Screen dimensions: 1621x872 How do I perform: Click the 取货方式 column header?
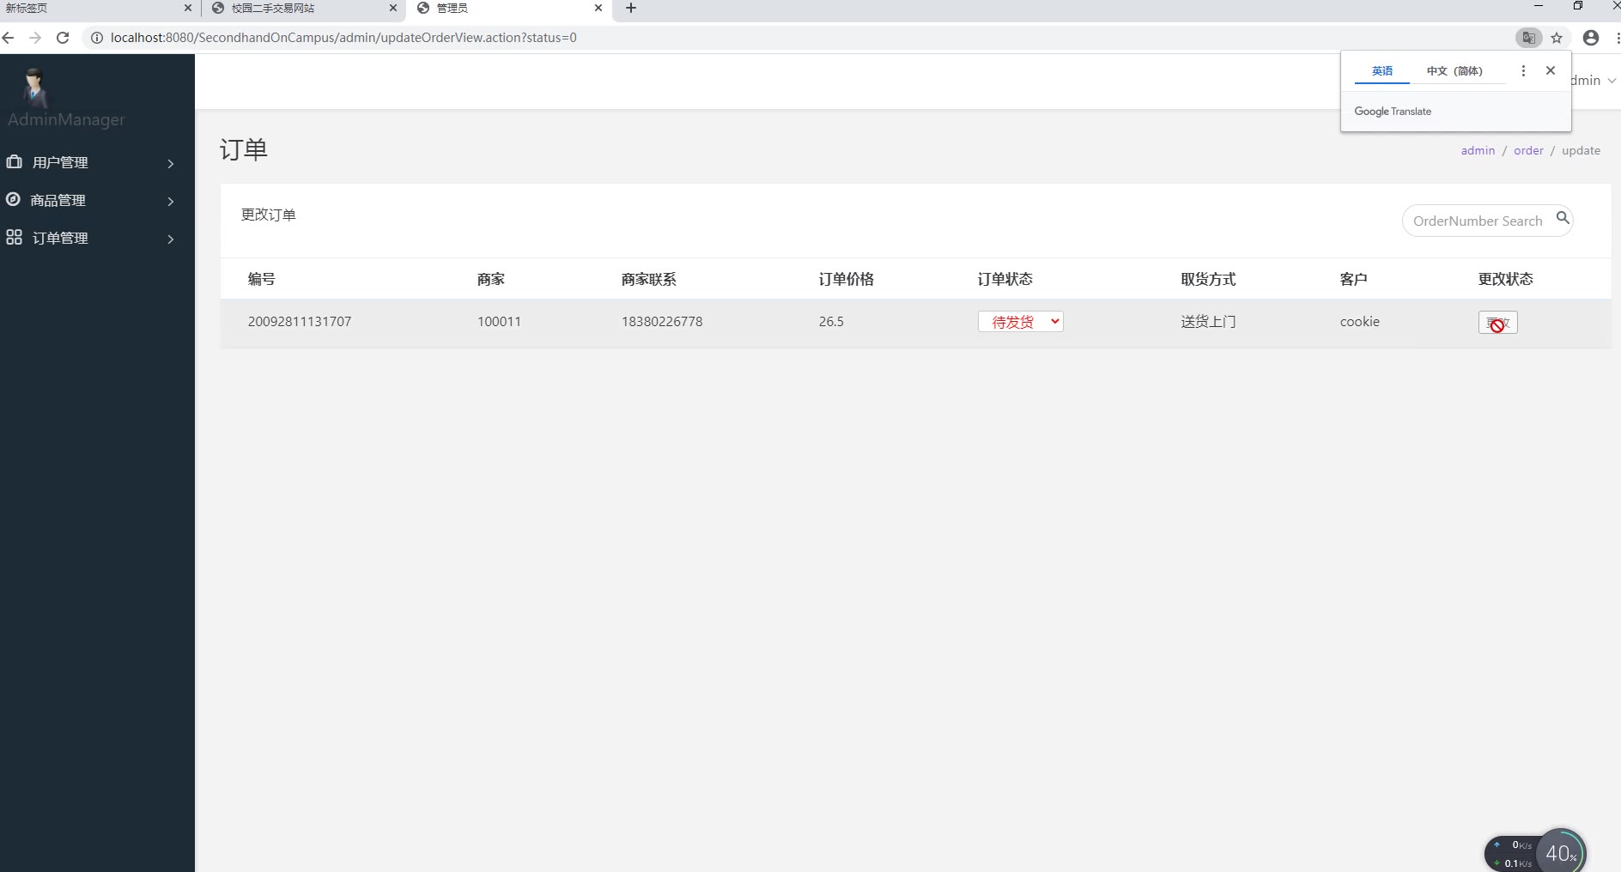(x=1208, y=279)
